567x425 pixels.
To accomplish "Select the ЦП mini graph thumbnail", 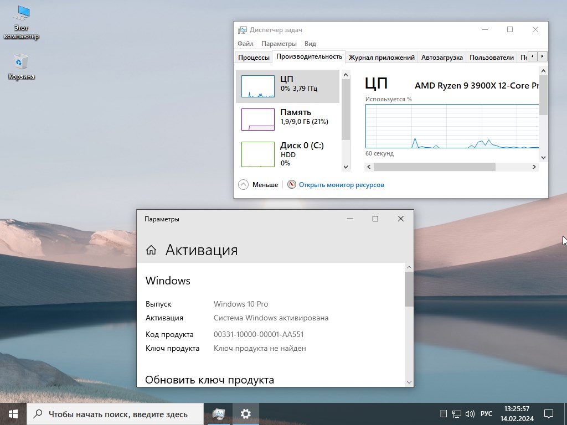I will click(x=258, y=86).
